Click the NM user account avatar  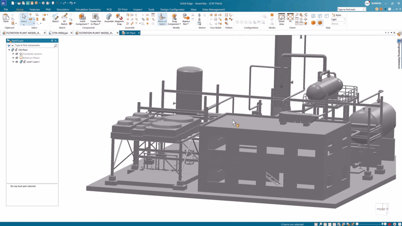[367, 3]
